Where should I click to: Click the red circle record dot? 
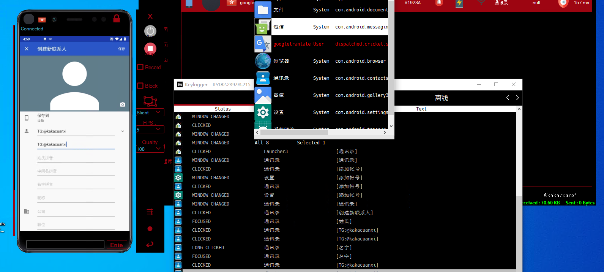(x=150, y=229)
